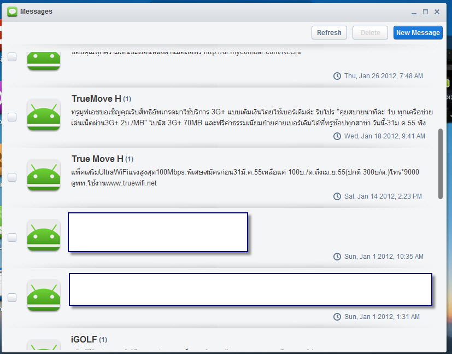The width and height of the screenshot is (452, 354).
Task: Close the Messages window
Action: tap(437, 12)
